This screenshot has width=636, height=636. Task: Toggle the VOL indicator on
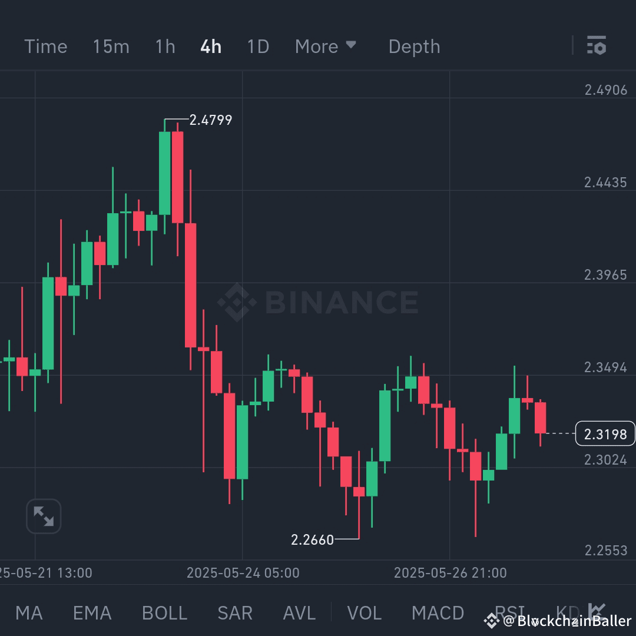pyautogui.click(x=364, y=613)
